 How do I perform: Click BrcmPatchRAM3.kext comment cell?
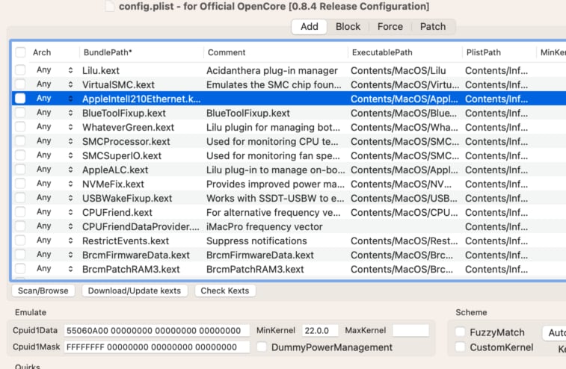click(x=255, y=269)
